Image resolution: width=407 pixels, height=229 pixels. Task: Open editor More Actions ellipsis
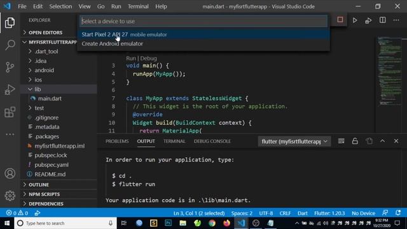tap(396, 20)
